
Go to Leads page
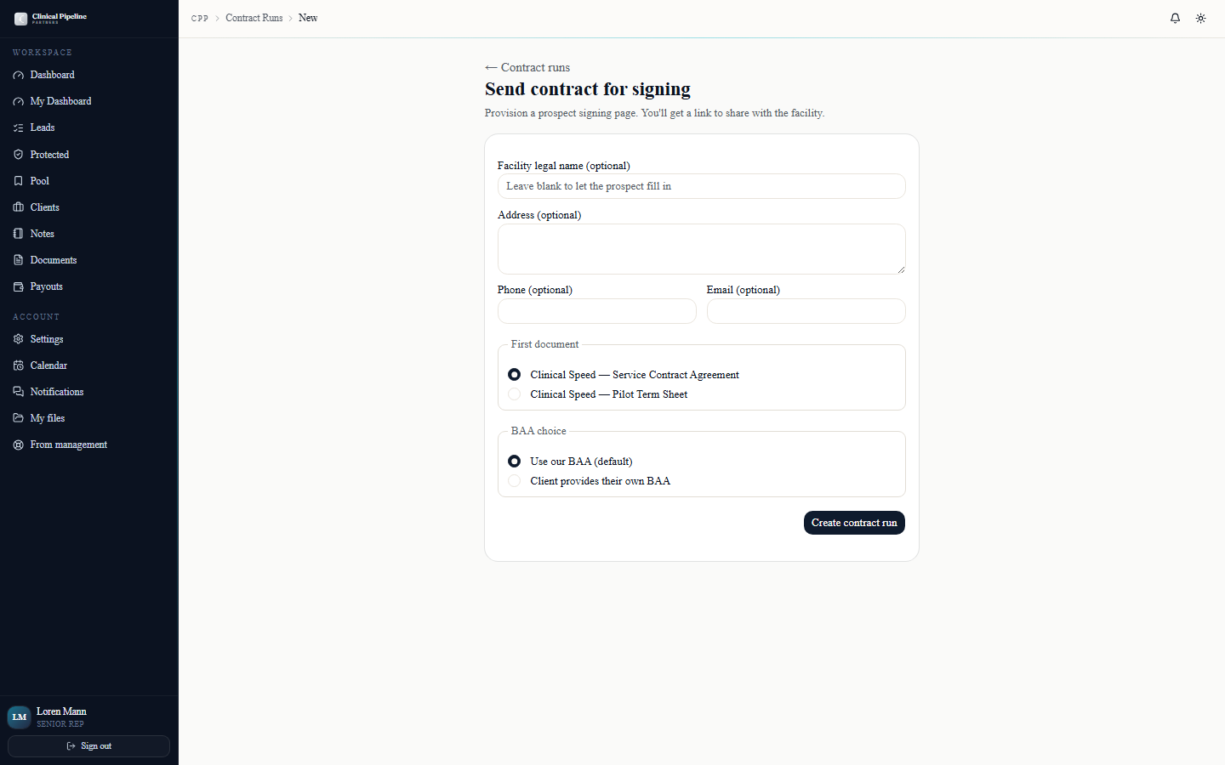[89, 127]
